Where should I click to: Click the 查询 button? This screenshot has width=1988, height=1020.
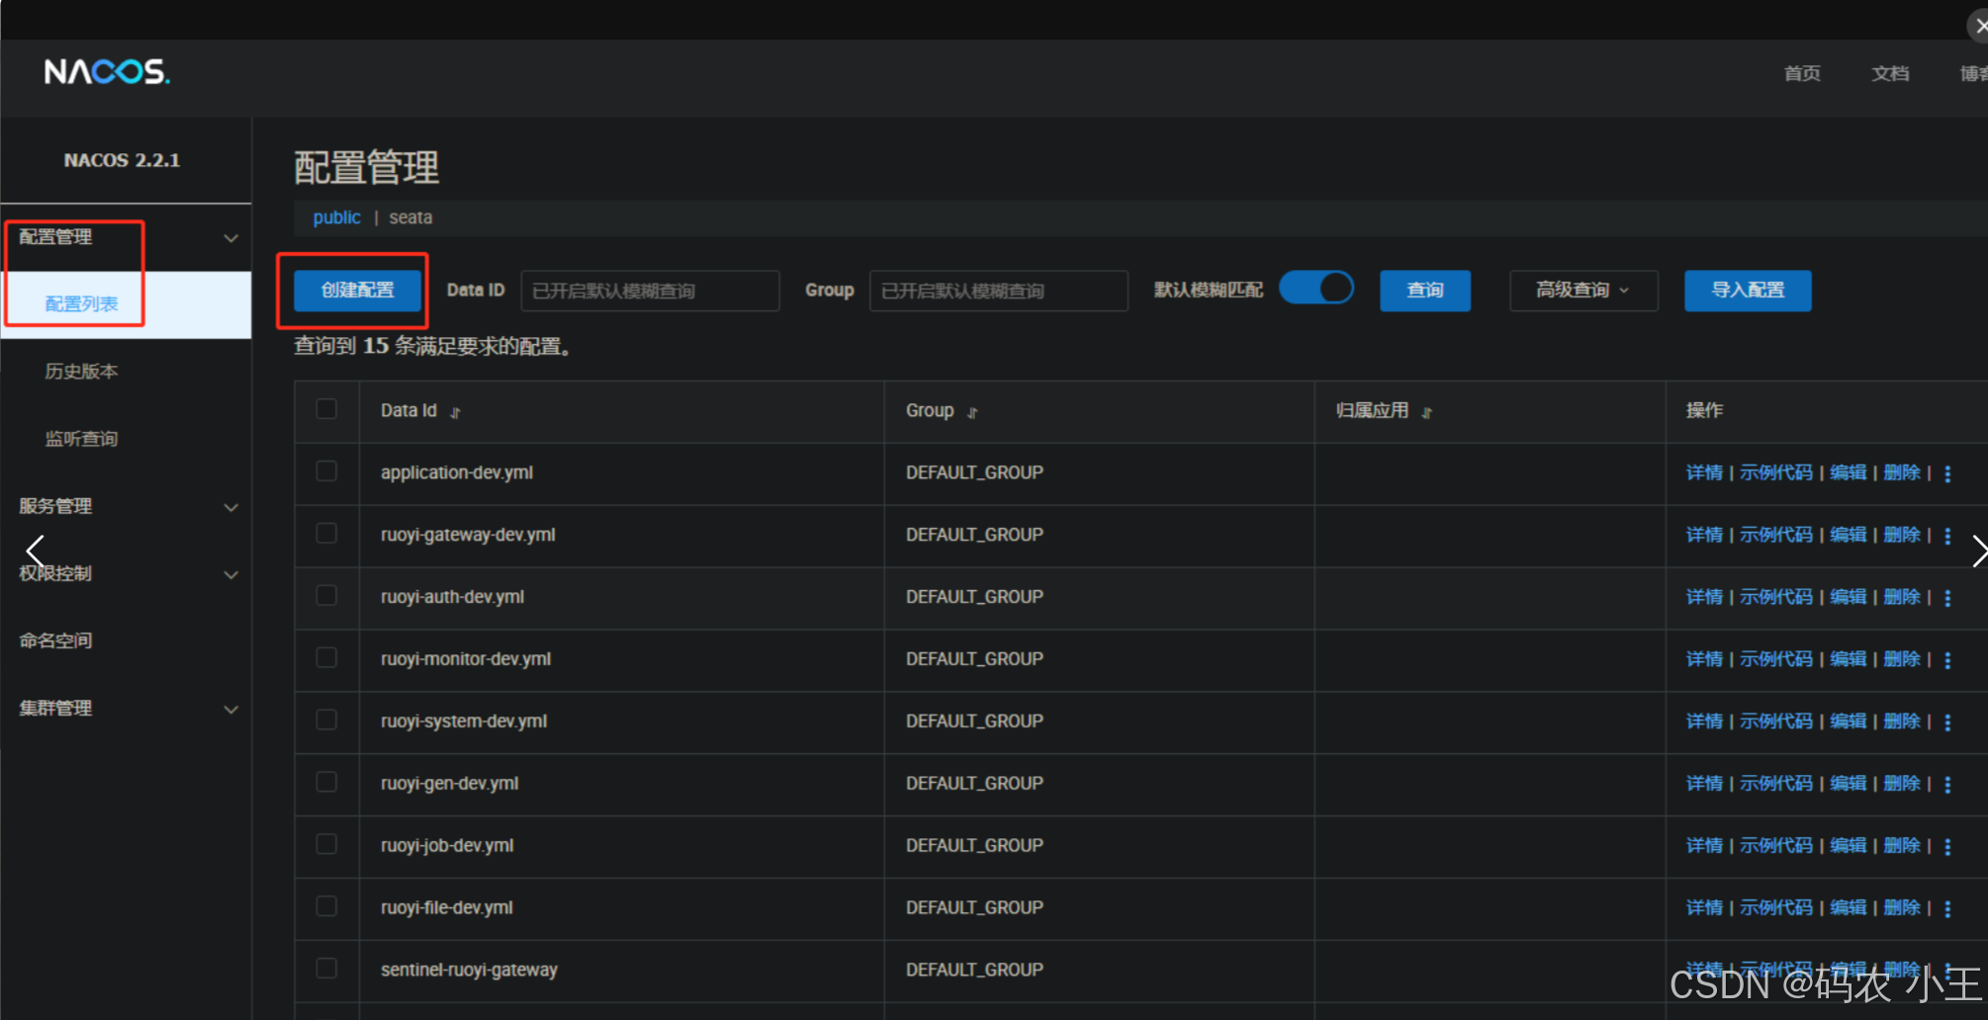pyautogui.click(x=1425, y=291)
